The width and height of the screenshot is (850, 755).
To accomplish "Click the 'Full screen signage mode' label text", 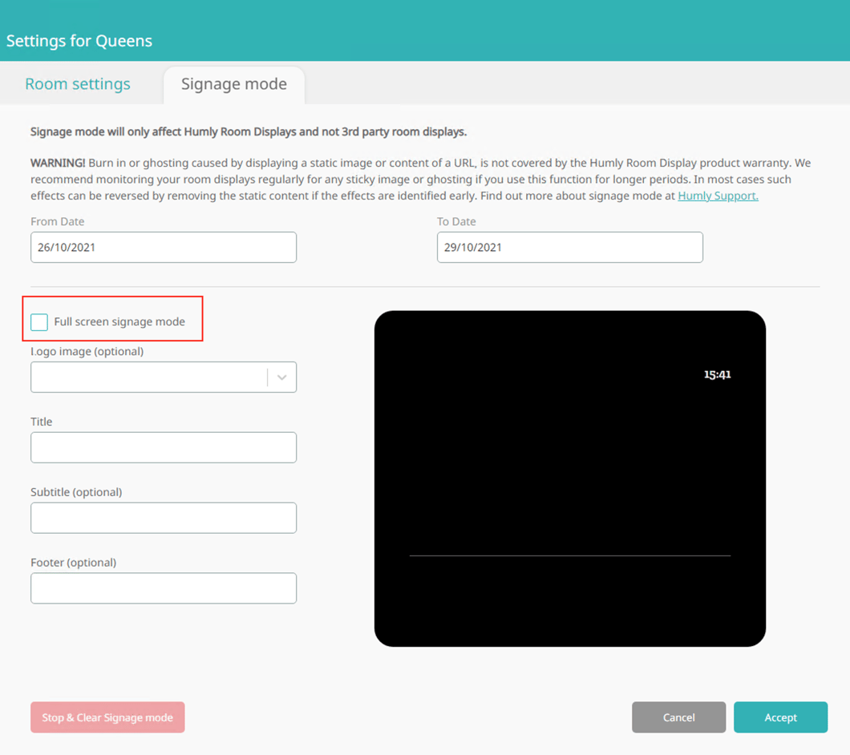I will coord(119,321).
